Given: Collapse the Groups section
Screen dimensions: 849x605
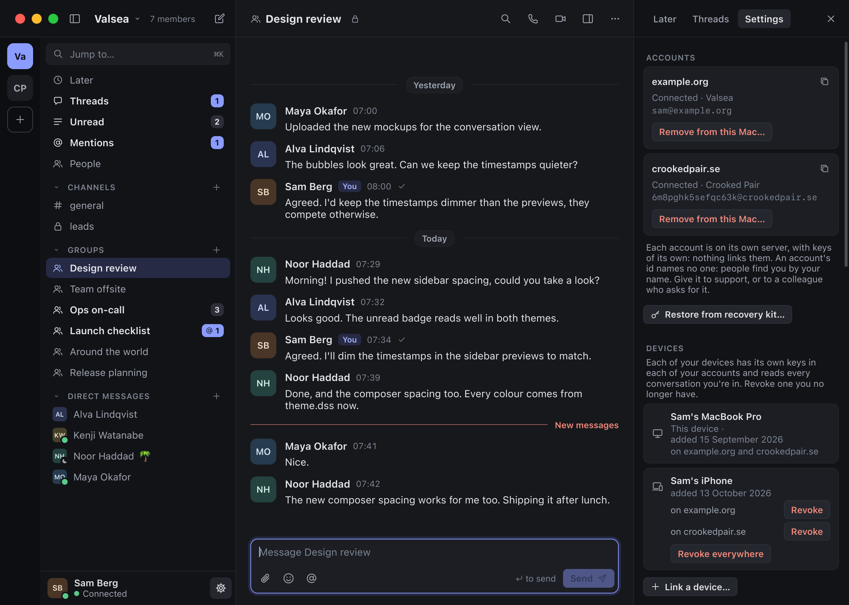Looking at the screenshot, I should point(56,250).
